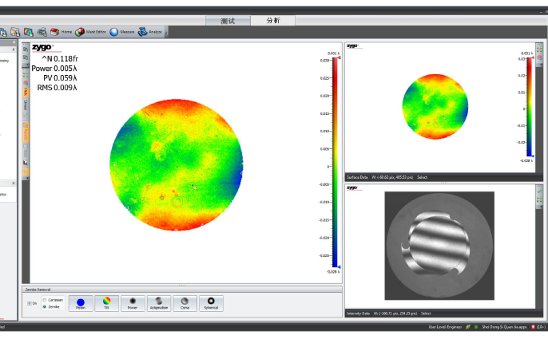Select the Zernike radio option
Screen dimensions: 548x339
click(45, 305)
